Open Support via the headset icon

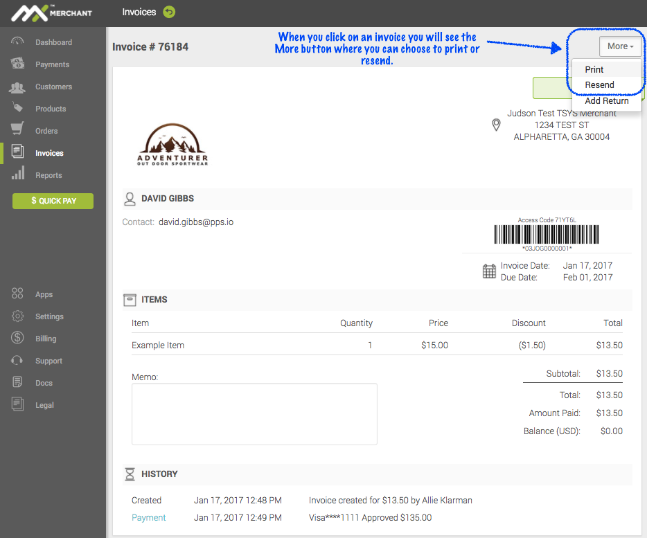[x=18, y=361]
